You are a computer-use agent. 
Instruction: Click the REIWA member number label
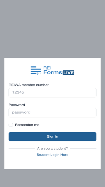[29, 85]
